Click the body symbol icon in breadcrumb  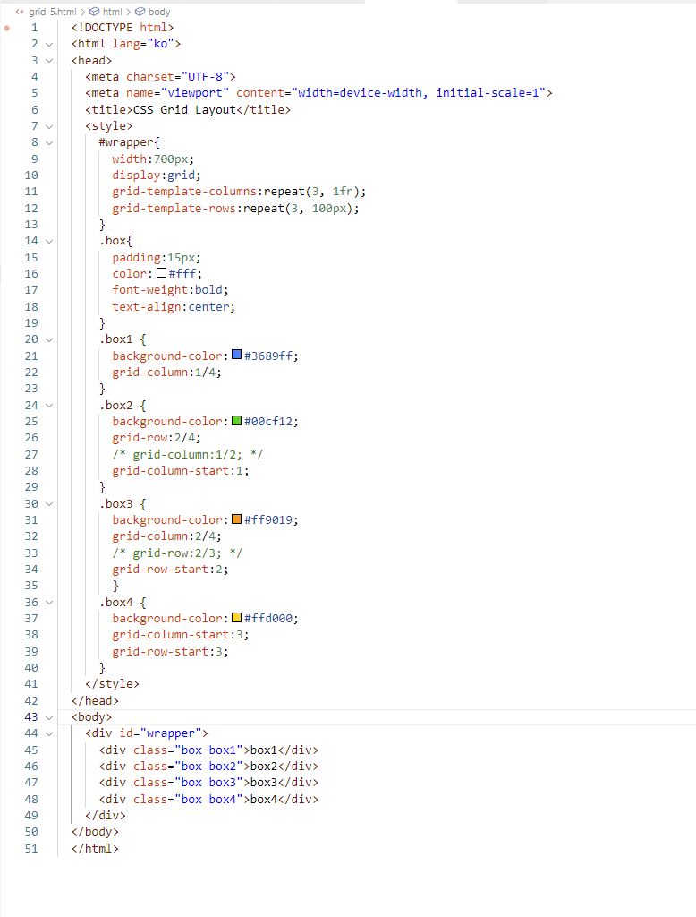point(140,12)
